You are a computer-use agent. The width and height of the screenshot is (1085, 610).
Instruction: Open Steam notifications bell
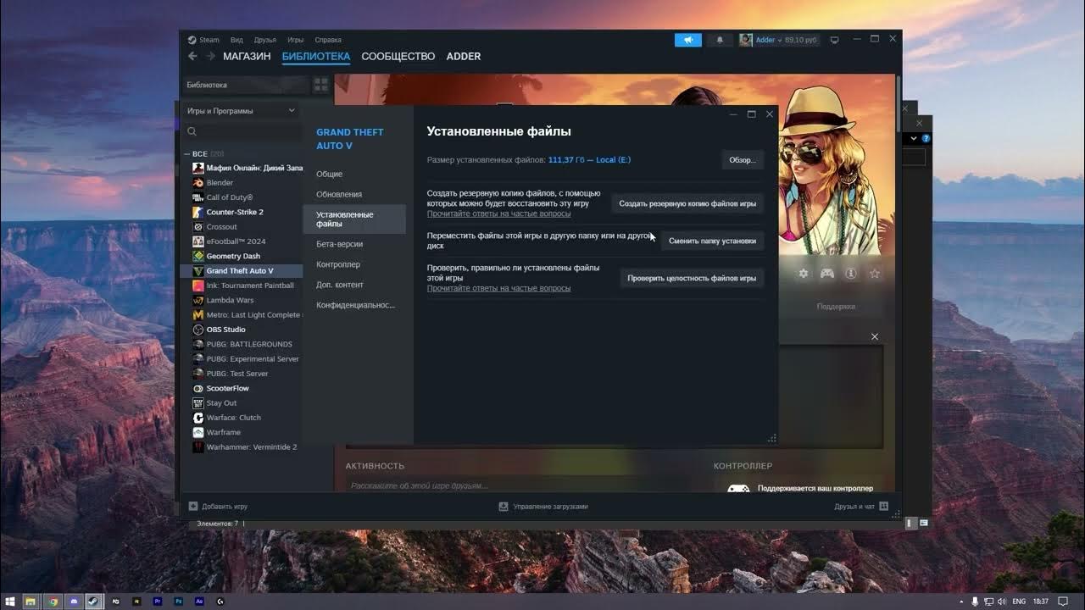(x=720, y=40)
